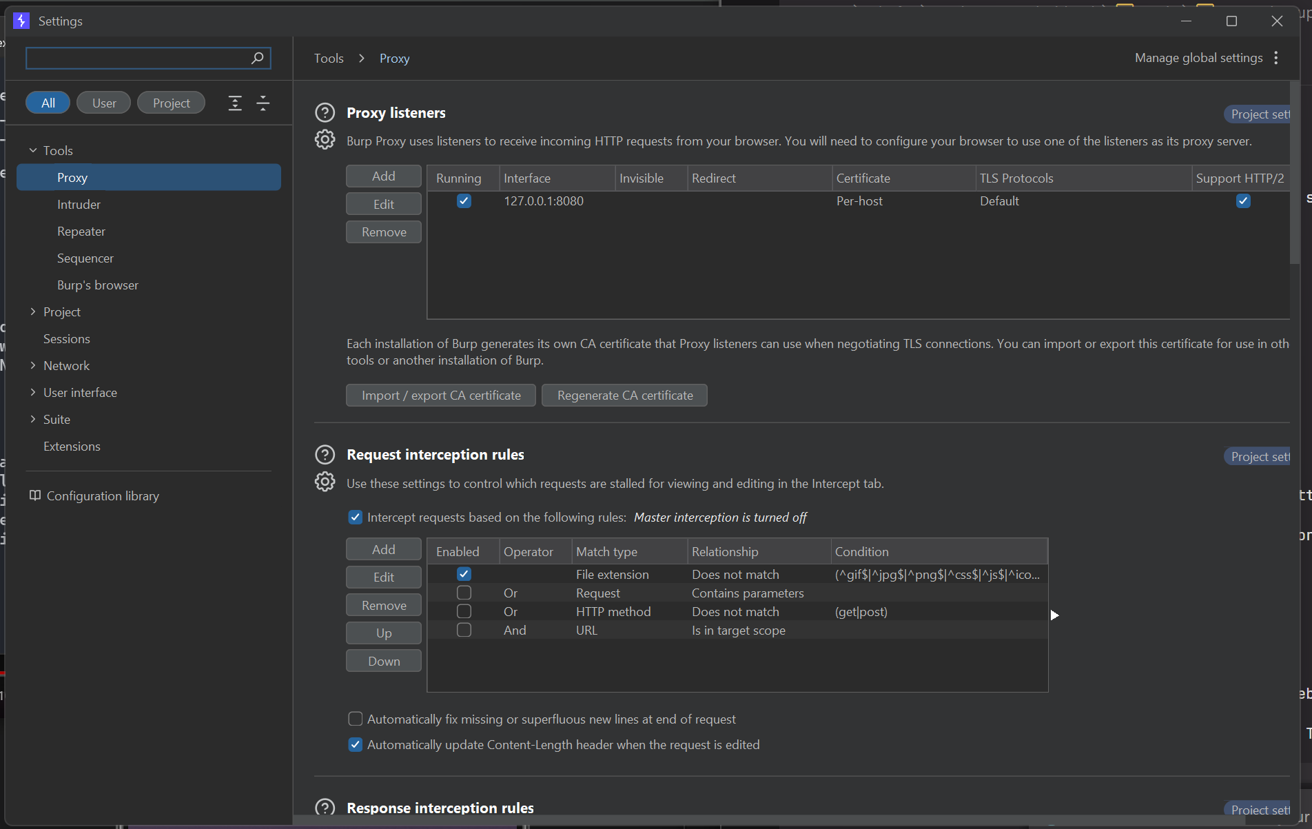Open Extensions settings
Screen dimensions: 1312x829
(72, 447)
